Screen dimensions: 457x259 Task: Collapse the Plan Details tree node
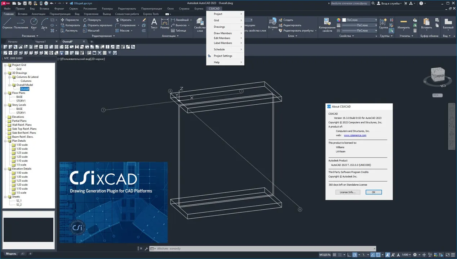point(5,141)
